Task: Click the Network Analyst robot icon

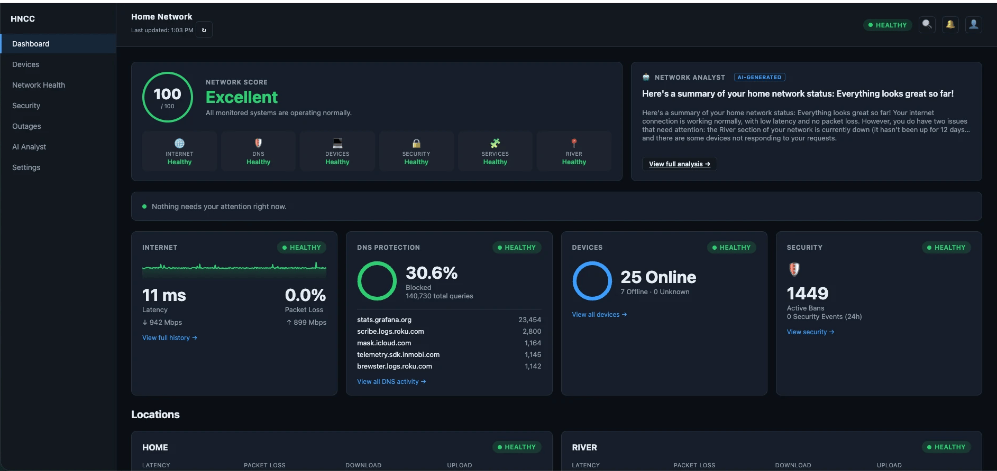Action: click(646, 77)
